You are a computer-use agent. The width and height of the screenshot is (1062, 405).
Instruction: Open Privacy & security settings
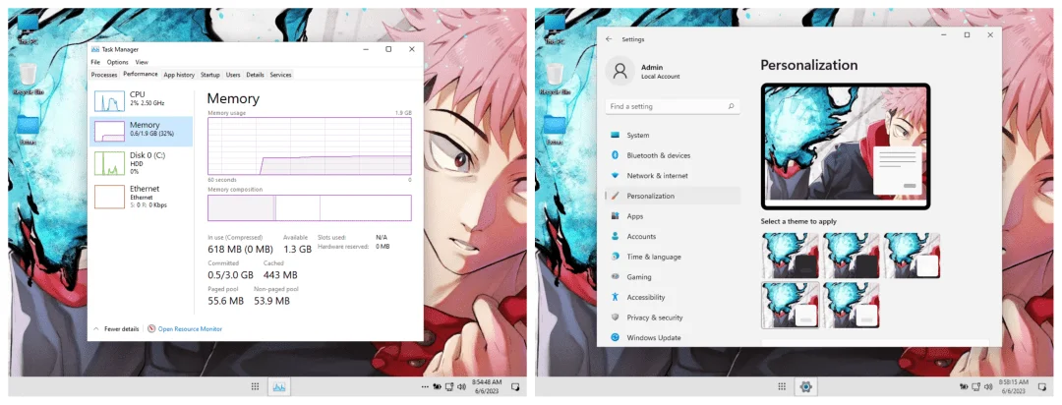pyautogui.click(x=673, y=317)
